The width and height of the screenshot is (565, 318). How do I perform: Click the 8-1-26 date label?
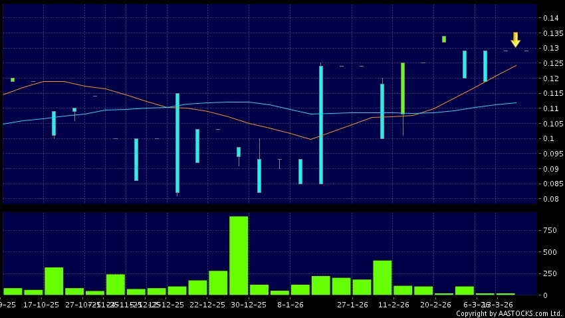(x=290, y=303)
